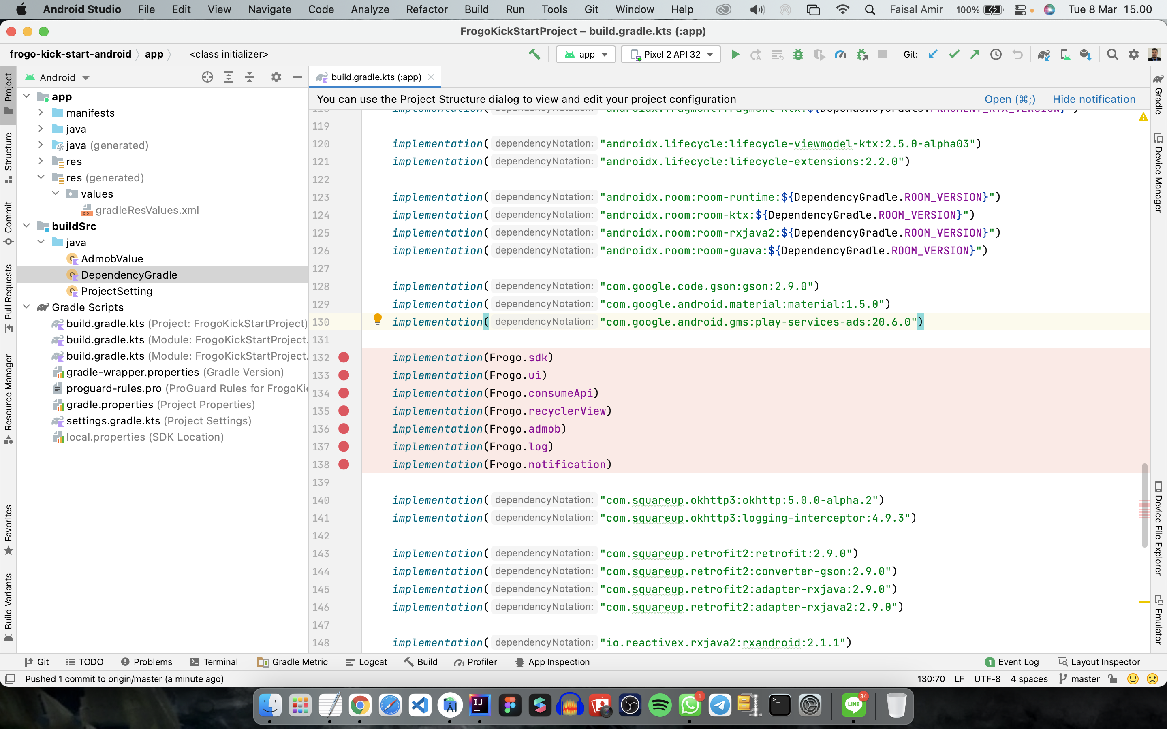Click Sync Project with Gradle Files icon
The width and height of the screenshot is (1167, 729).
1043,55
